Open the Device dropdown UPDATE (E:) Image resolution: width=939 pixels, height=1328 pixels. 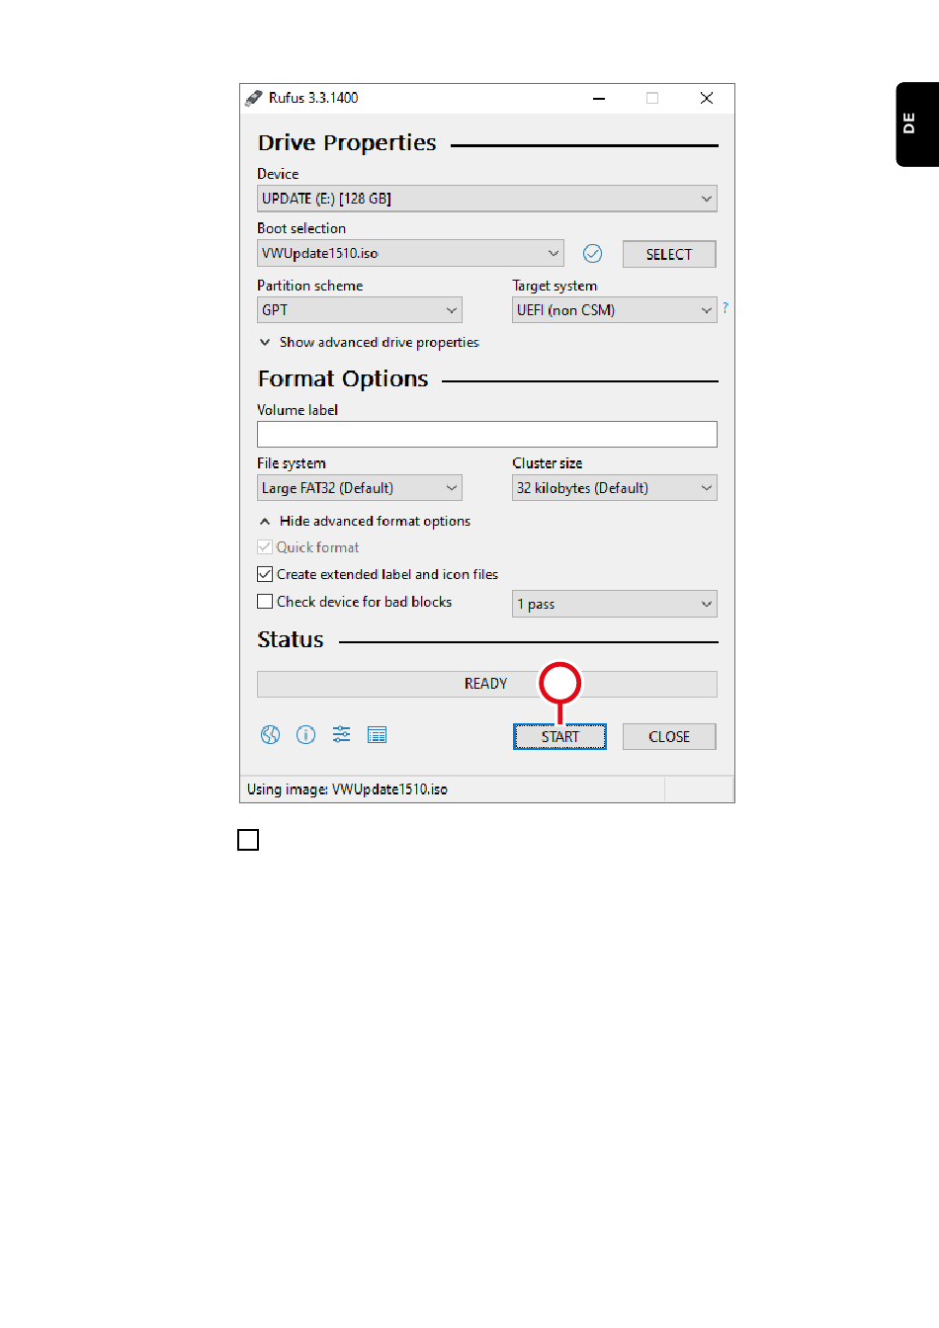[487, 199]
